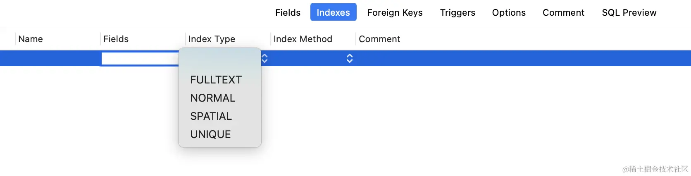
Task: Switch to the Fields tab
Action: click(288, 13)
